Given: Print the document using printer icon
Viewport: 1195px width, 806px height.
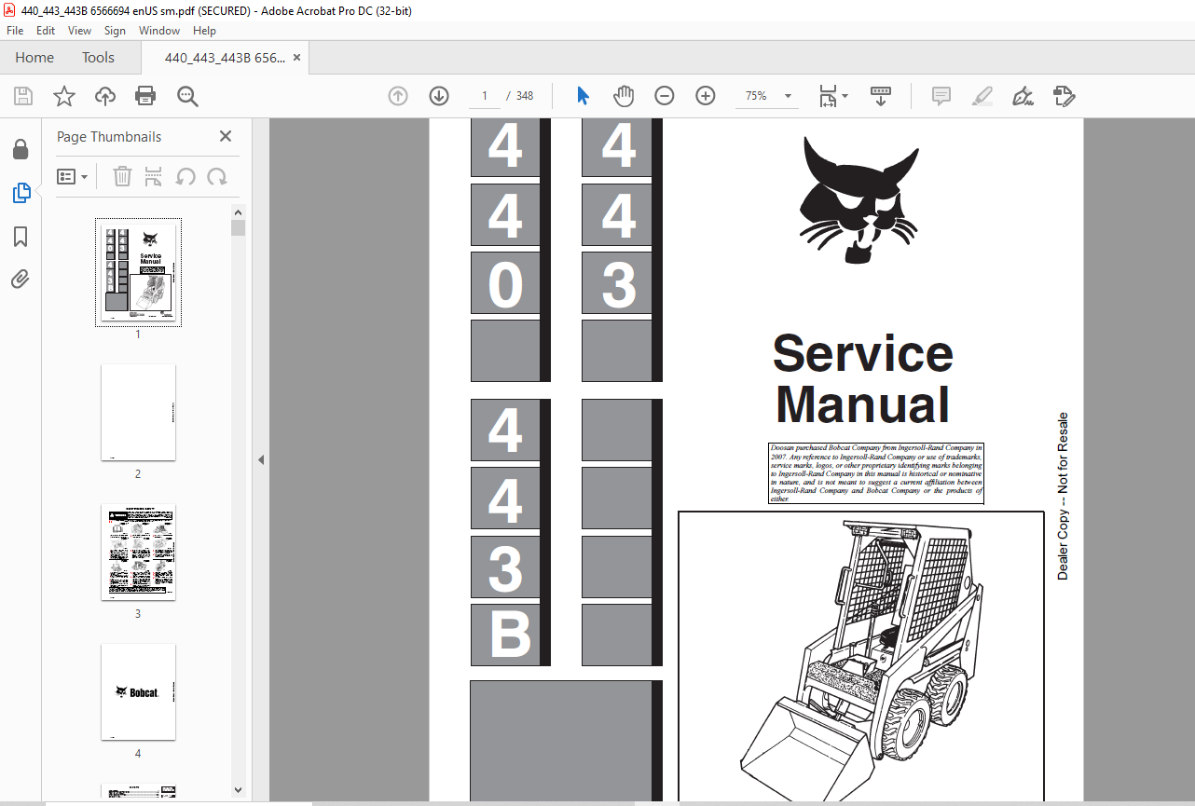Looking at the screenshot, I should 145,96.
